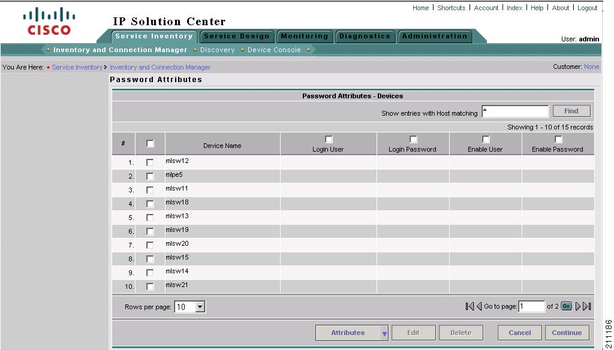Open the Discovery submenu item
The width and height of the screenshot is (614, 350).
pyautogui.click(x=217, y=50)
